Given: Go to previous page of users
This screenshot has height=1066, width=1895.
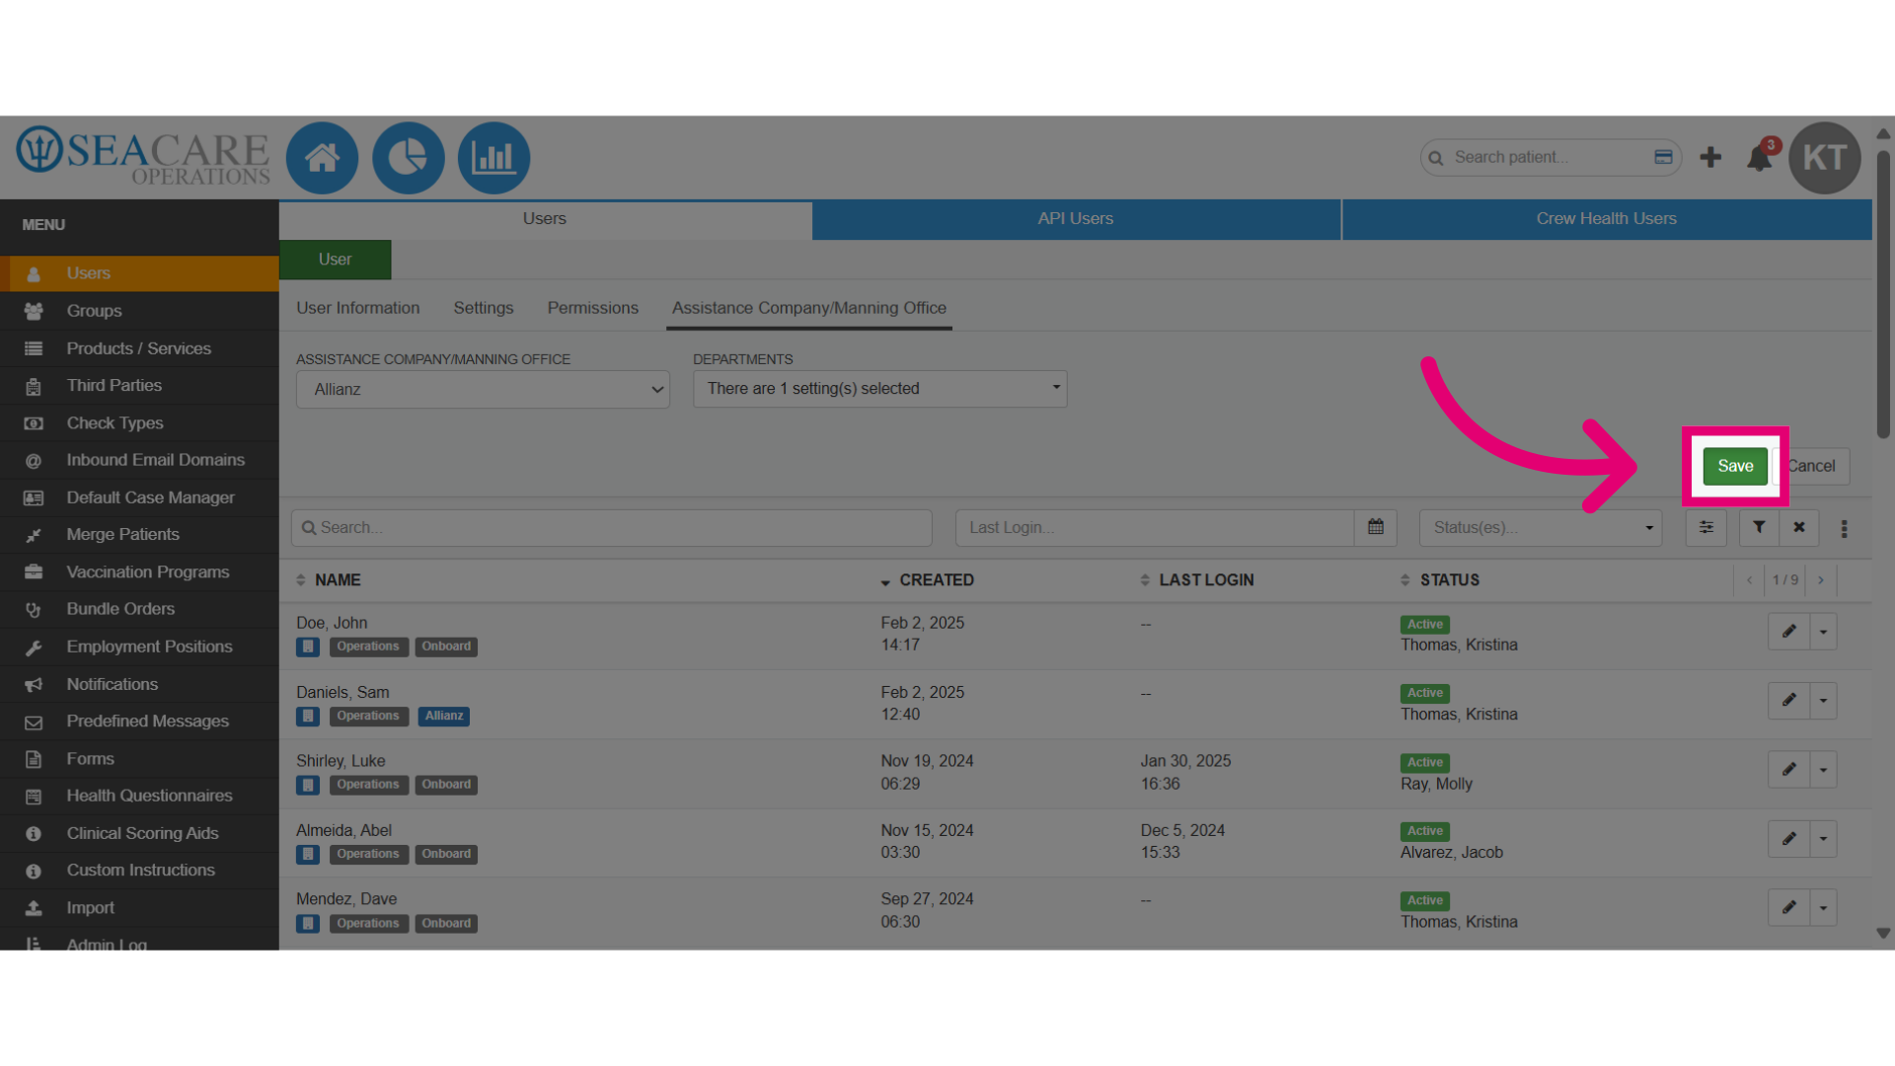Looking at the screenshot, I should point(1749,580).
